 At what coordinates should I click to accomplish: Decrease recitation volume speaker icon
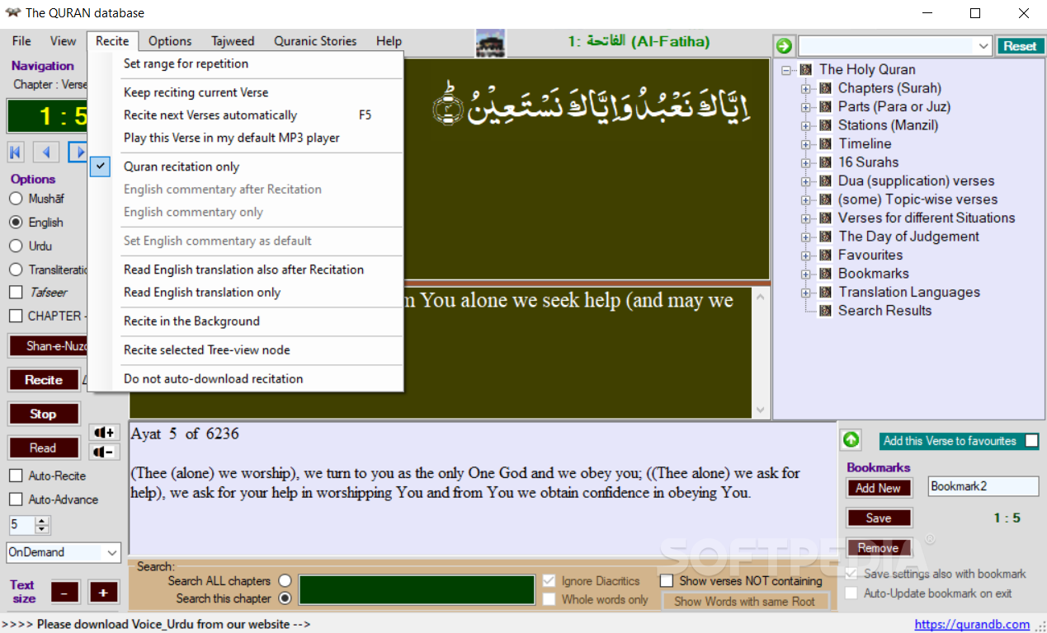tap(104, 452)
